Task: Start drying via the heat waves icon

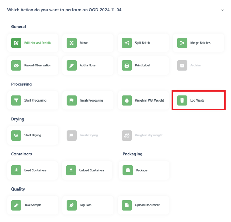Action: click(x=16, y=135)
